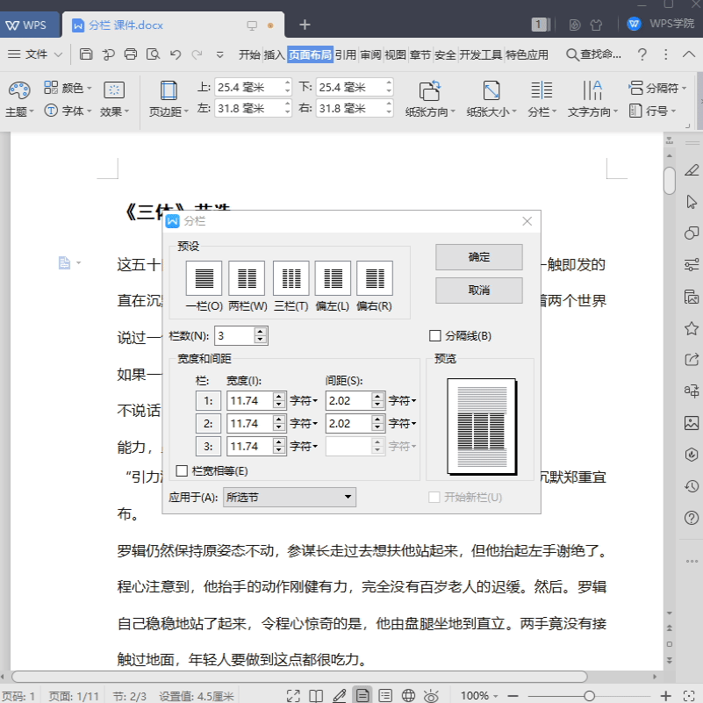Open the paper size tool
This screenshot has width=703, height=703.
tap(491, 99)
